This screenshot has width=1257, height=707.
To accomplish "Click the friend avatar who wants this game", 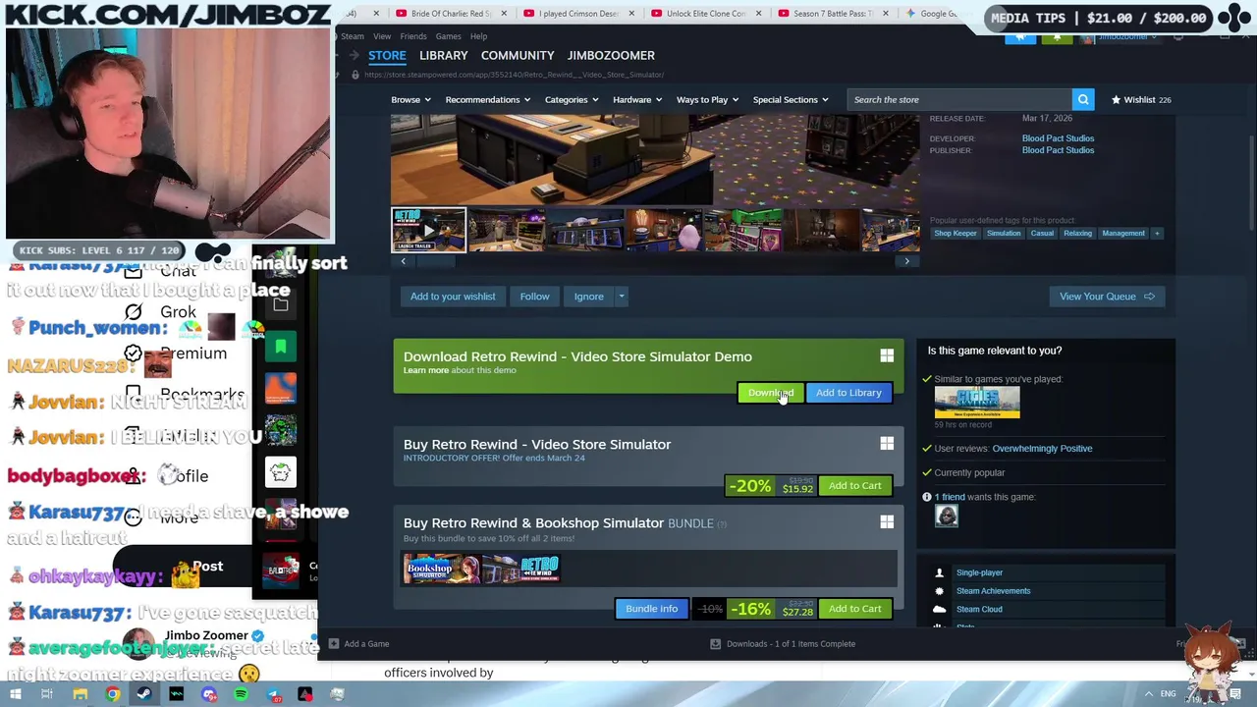I will pos(947,517).
